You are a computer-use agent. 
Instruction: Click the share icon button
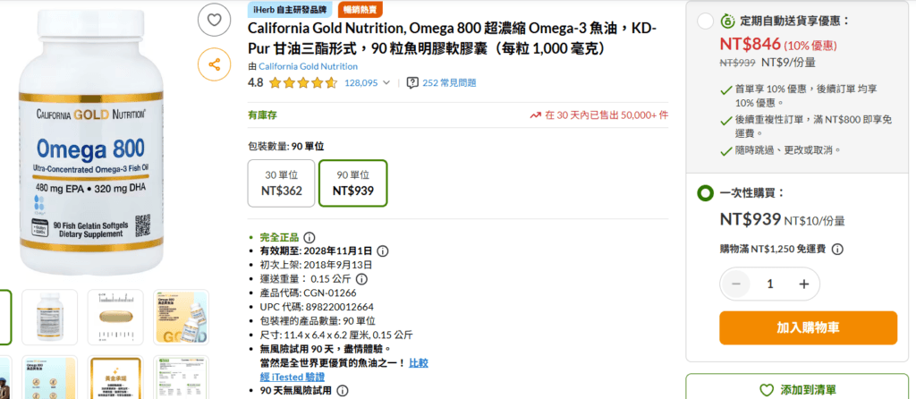tap(214, 64)
